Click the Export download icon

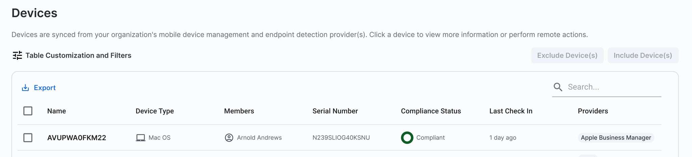(x=25, y=88)
